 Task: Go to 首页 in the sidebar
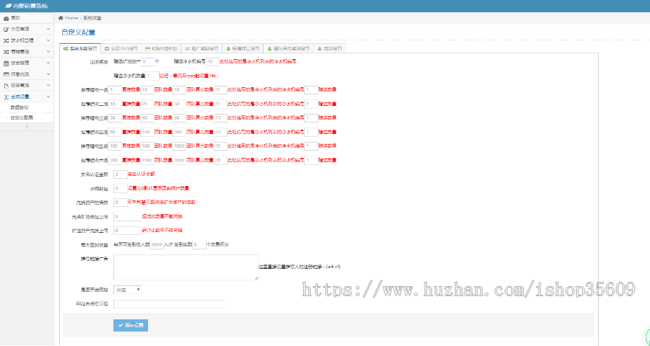pyautogui.click(x=15, y=18)
